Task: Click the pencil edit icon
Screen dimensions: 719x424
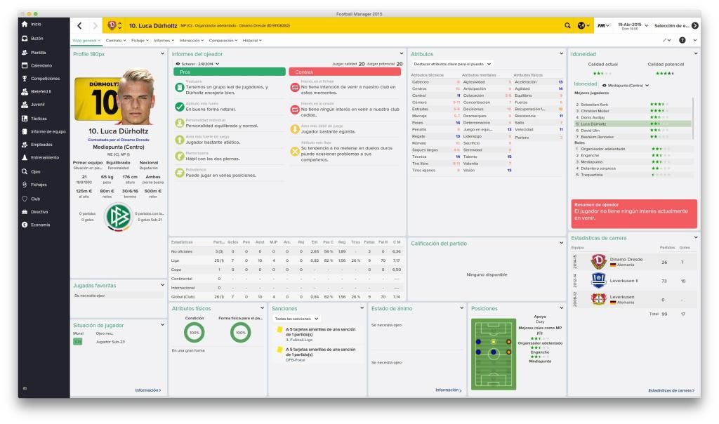Action: [x=666, y=40]
